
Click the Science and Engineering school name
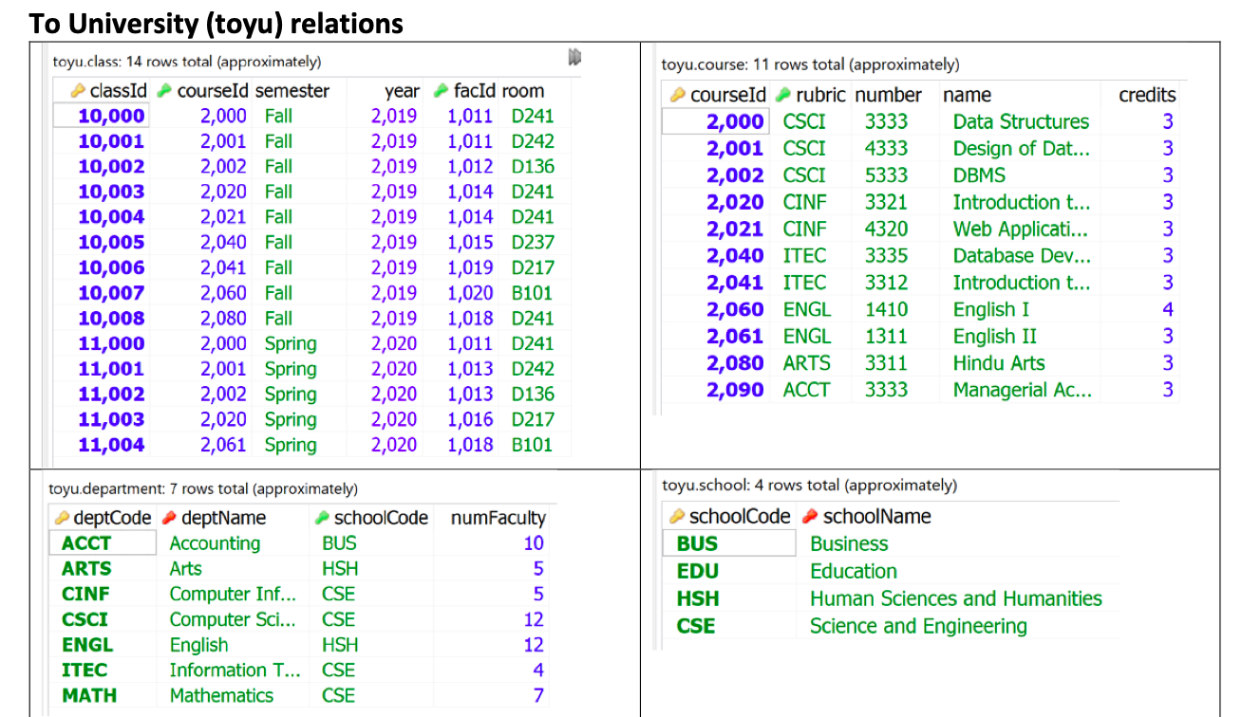point(917,626)
